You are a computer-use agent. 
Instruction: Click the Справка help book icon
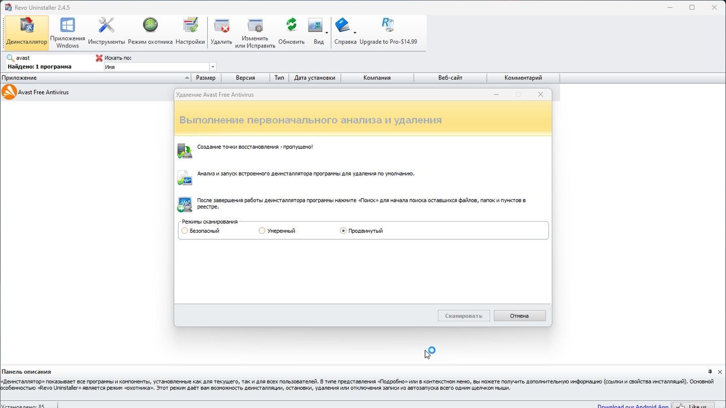[x=342, y=25]
